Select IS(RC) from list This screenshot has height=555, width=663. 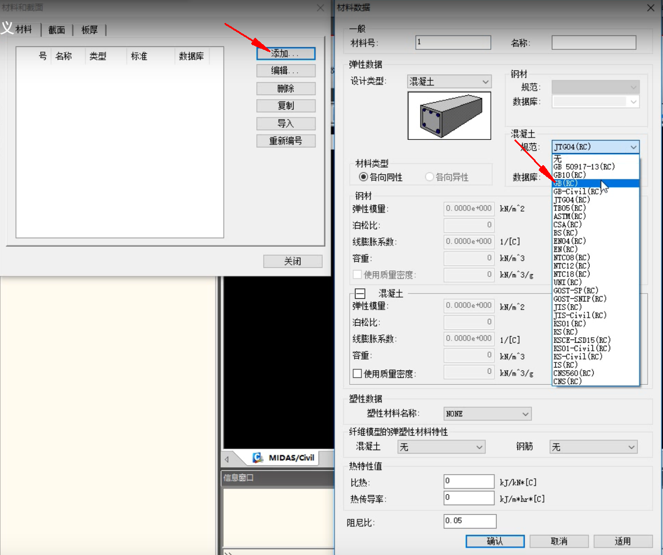pos(596,365)
